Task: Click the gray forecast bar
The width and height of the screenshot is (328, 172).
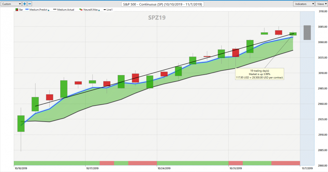Action: pos(307,33)
